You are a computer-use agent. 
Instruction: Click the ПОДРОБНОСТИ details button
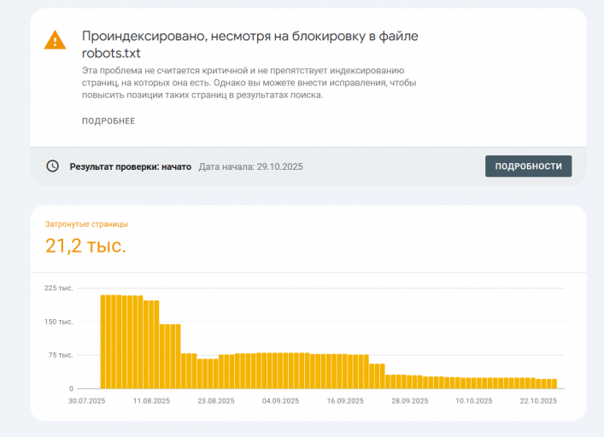click(x=528, y=166)
